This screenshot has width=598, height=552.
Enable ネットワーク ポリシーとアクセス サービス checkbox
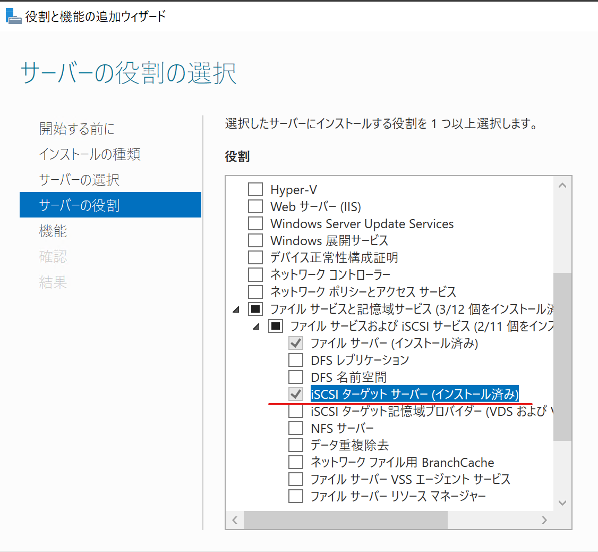pyautogui.click(x=255, y=291)
